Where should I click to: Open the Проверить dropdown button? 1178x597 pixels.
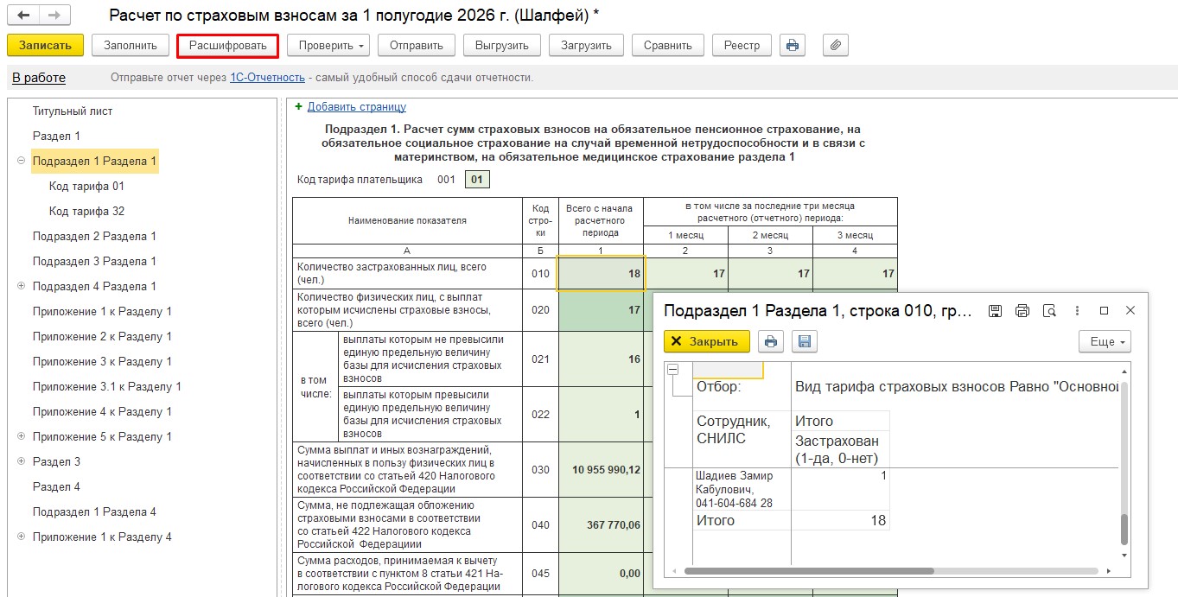coord(328,46)
